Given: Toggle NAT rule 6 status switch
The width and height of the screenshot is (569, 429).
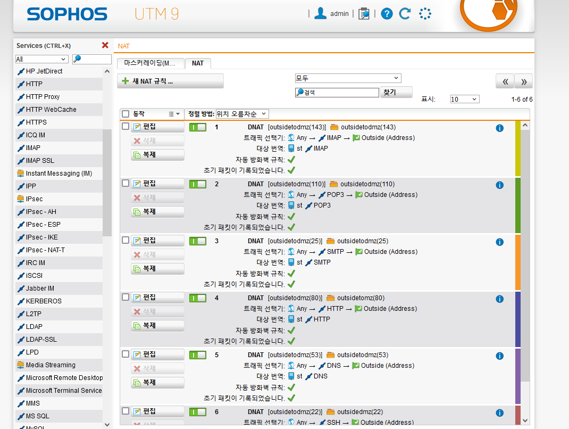Looking at the screenshot, I should 198,412.
